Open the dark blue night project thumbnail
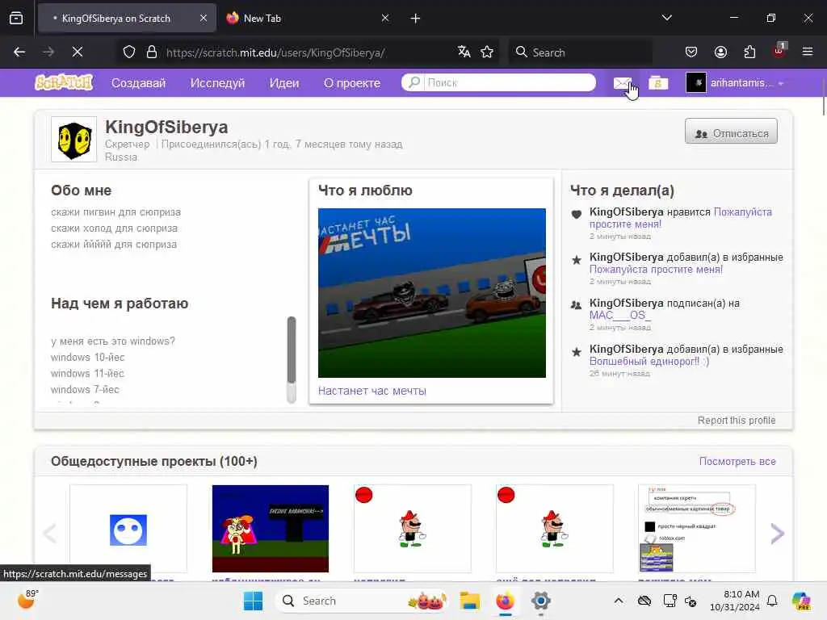827x620 pixels. (x=270, y=529)
